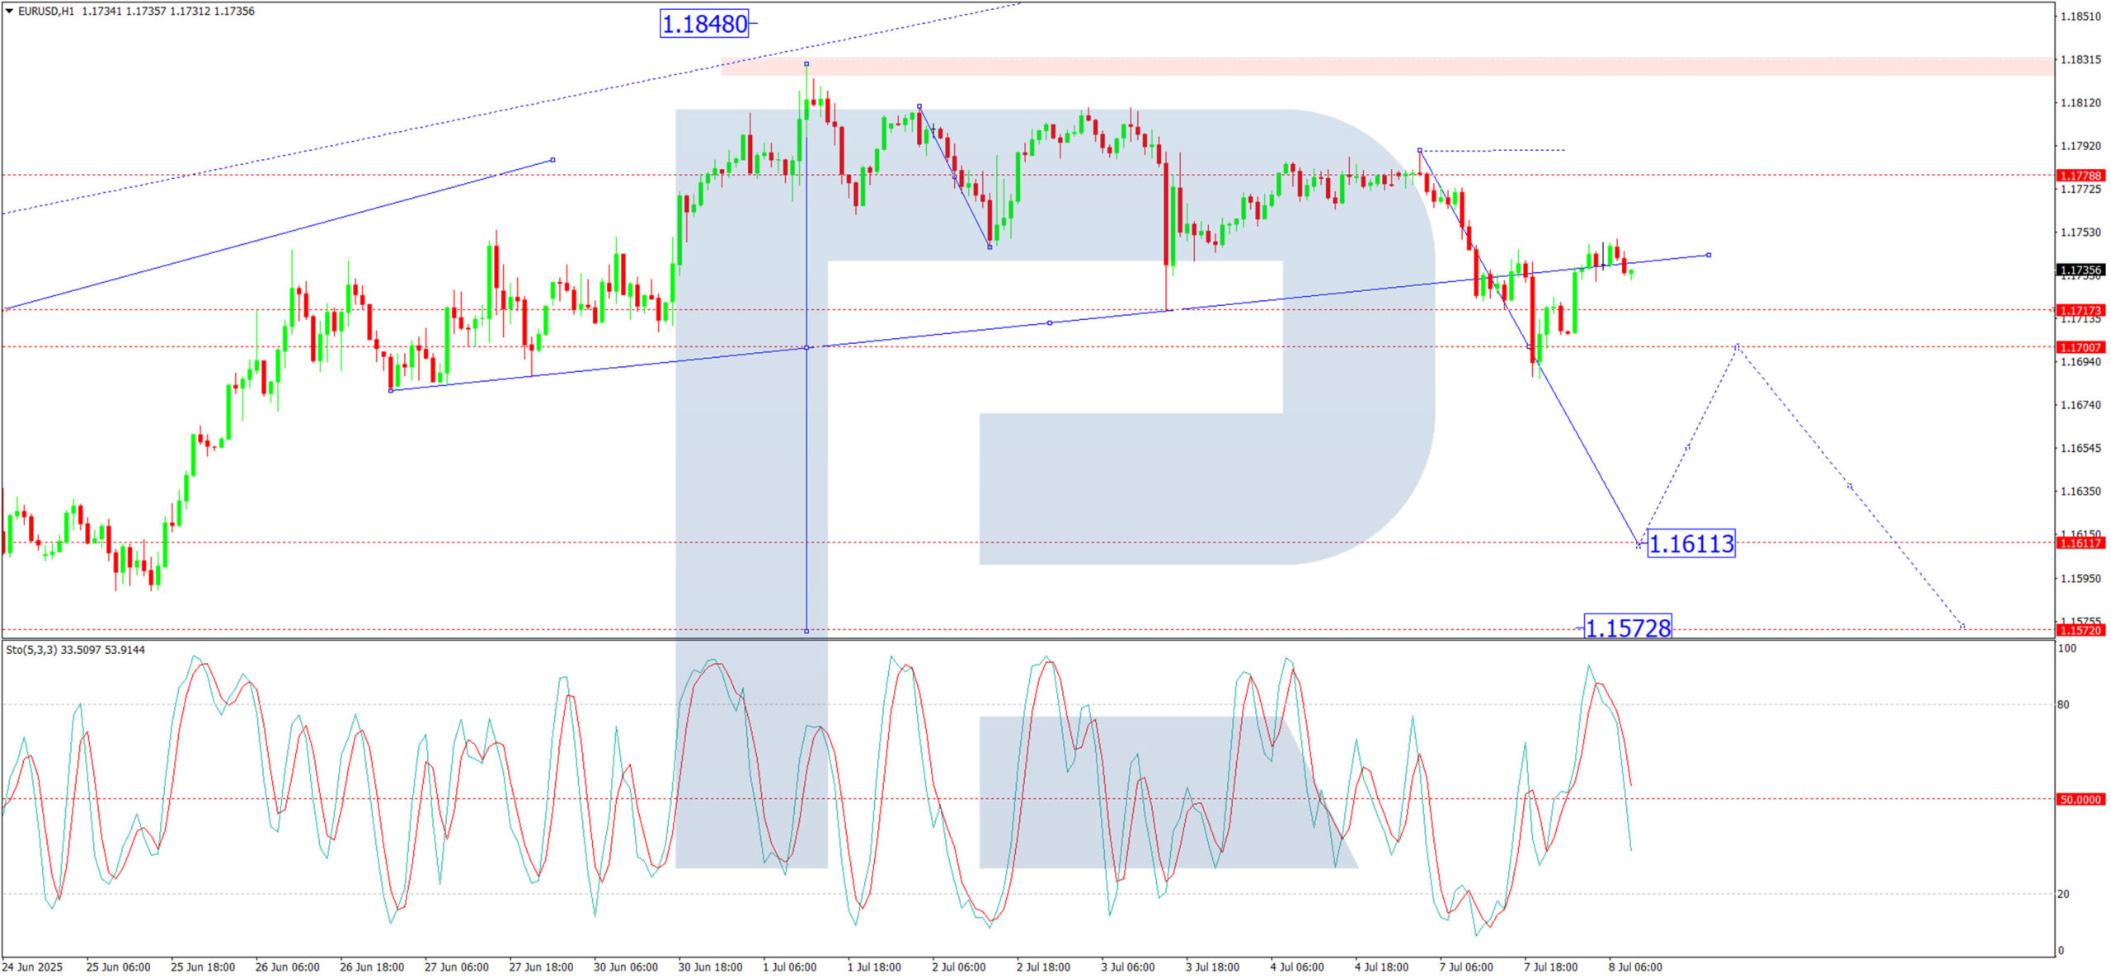
Task: Click the 1 Jul 06:00 time axis label
Action: (789, 966)
